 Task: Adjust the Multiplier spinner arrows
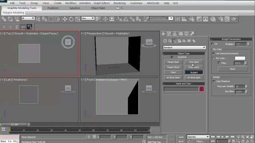pyautogui.click(x=248, y=44)
